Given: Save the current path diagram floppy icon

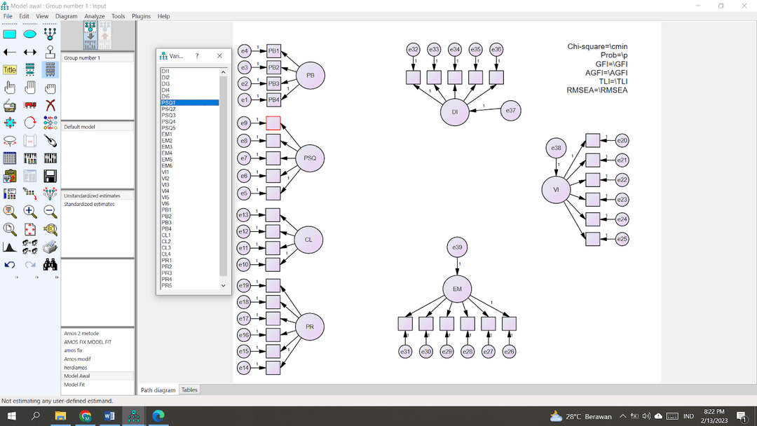Looking at the screenshot, I should (x=50, y=176).
